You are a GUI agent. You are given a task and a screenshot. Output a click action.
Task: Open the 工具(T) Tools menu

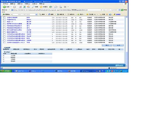[x=35, y=4]
